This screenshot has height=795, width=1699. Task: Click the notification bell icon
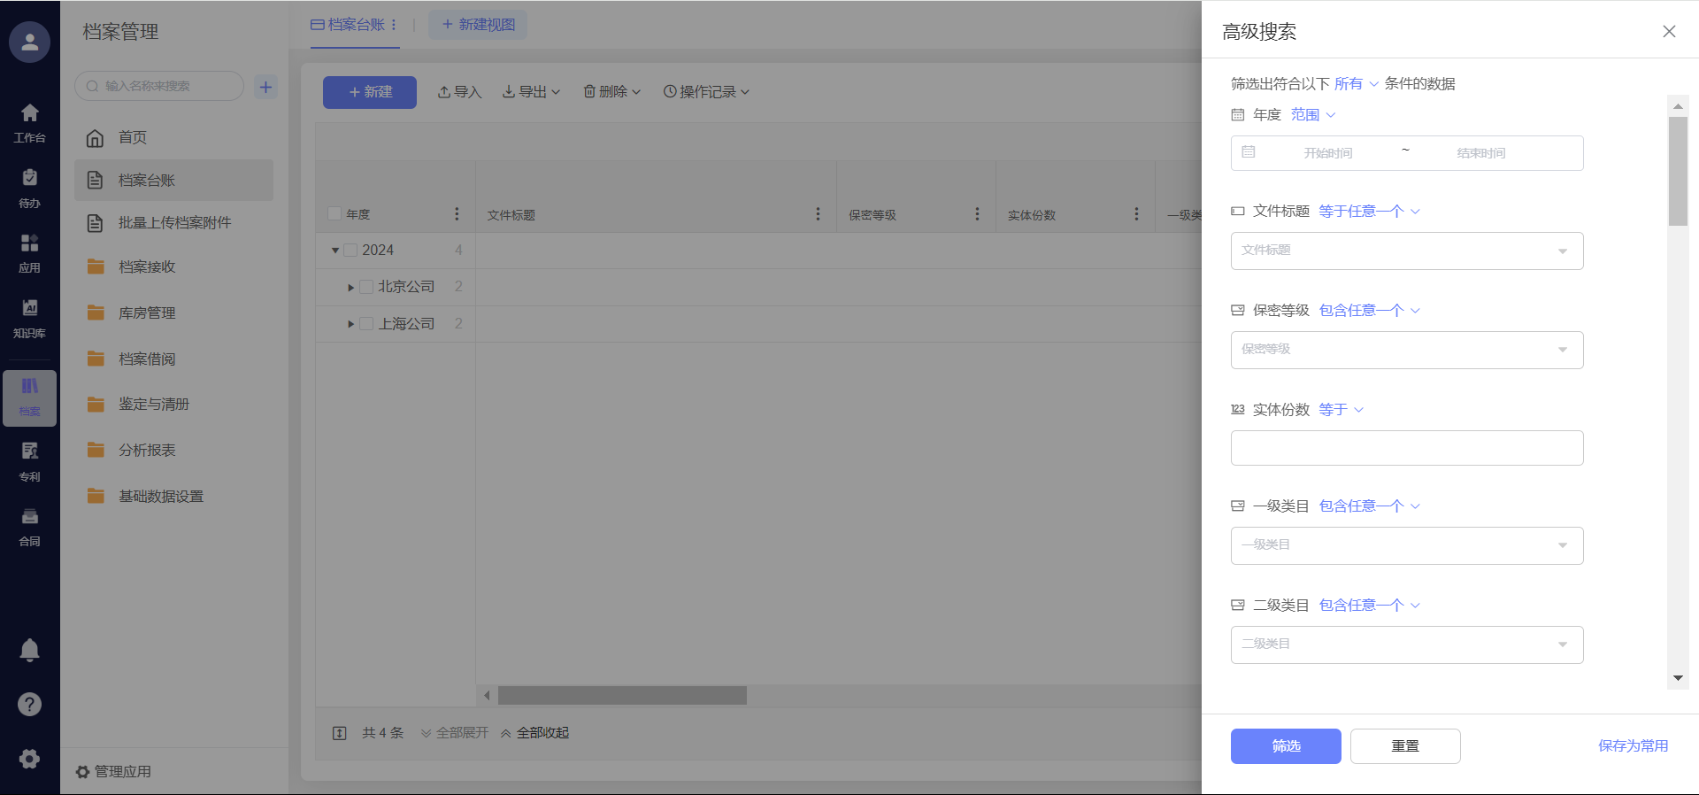point(29,650)
